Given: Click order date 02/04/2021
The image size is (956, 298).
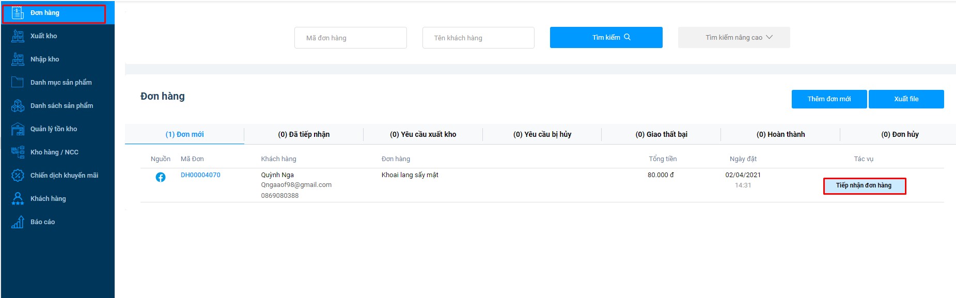Looking at the screenshot, I should click(x=743, y=175).
